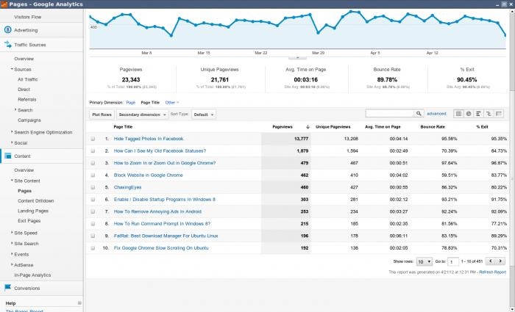Open the Other primary dimension dropdown
The image size is (515, 312).
point(172,103)
